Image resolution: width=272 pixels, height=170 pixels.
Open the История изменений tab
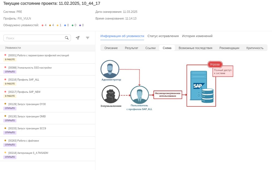click(x=197, y=36)
